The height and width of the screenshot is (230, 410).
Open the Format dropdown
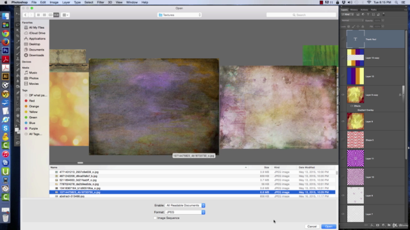coord(185,212)
